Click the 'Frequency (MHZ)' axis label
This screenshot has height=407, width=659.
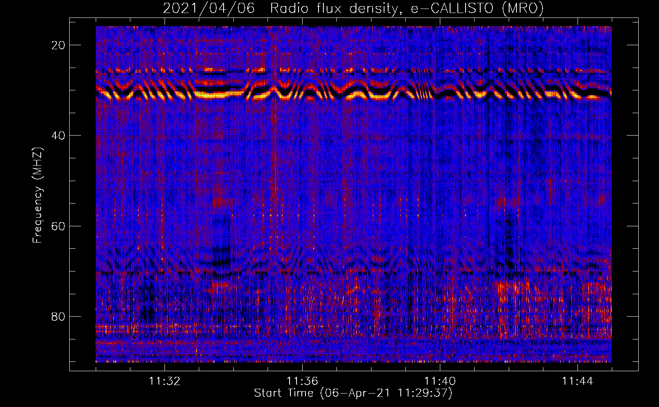[x=37, y=195]
